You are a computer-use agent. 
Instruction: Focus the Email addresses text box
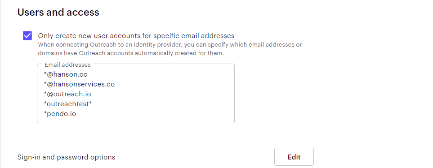[136, 94]
